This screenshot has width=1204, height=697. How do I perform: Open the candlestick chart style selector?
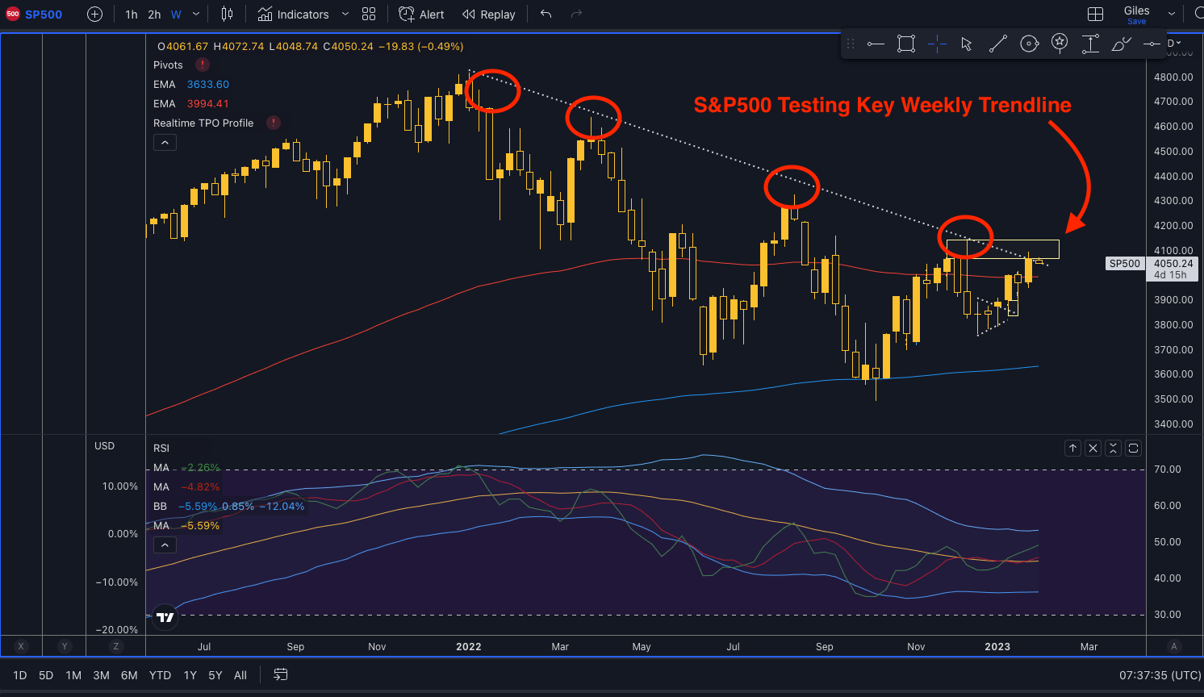[227, 14]
